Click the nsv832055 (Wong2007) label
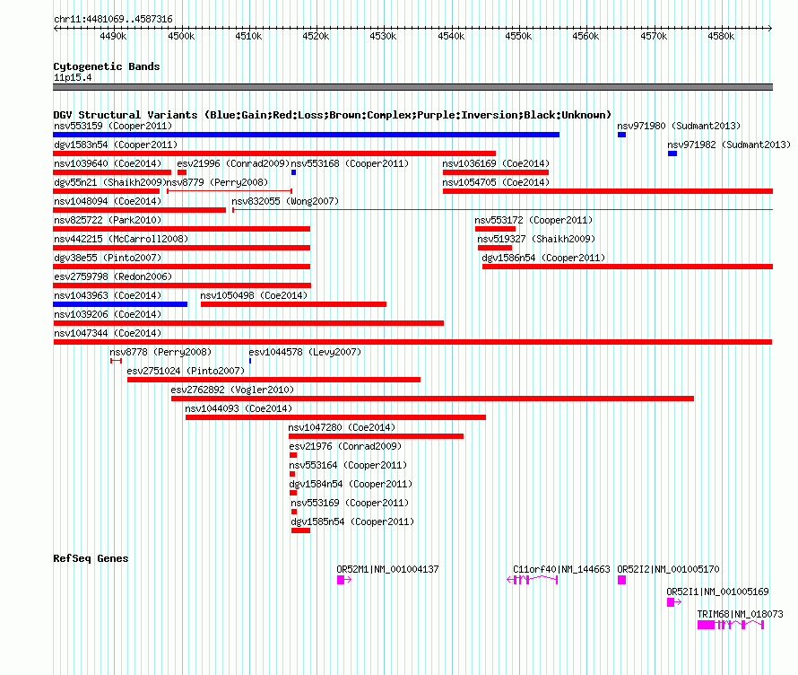The image size is (798, 675). pyautogui.click(x=285, y=201)
